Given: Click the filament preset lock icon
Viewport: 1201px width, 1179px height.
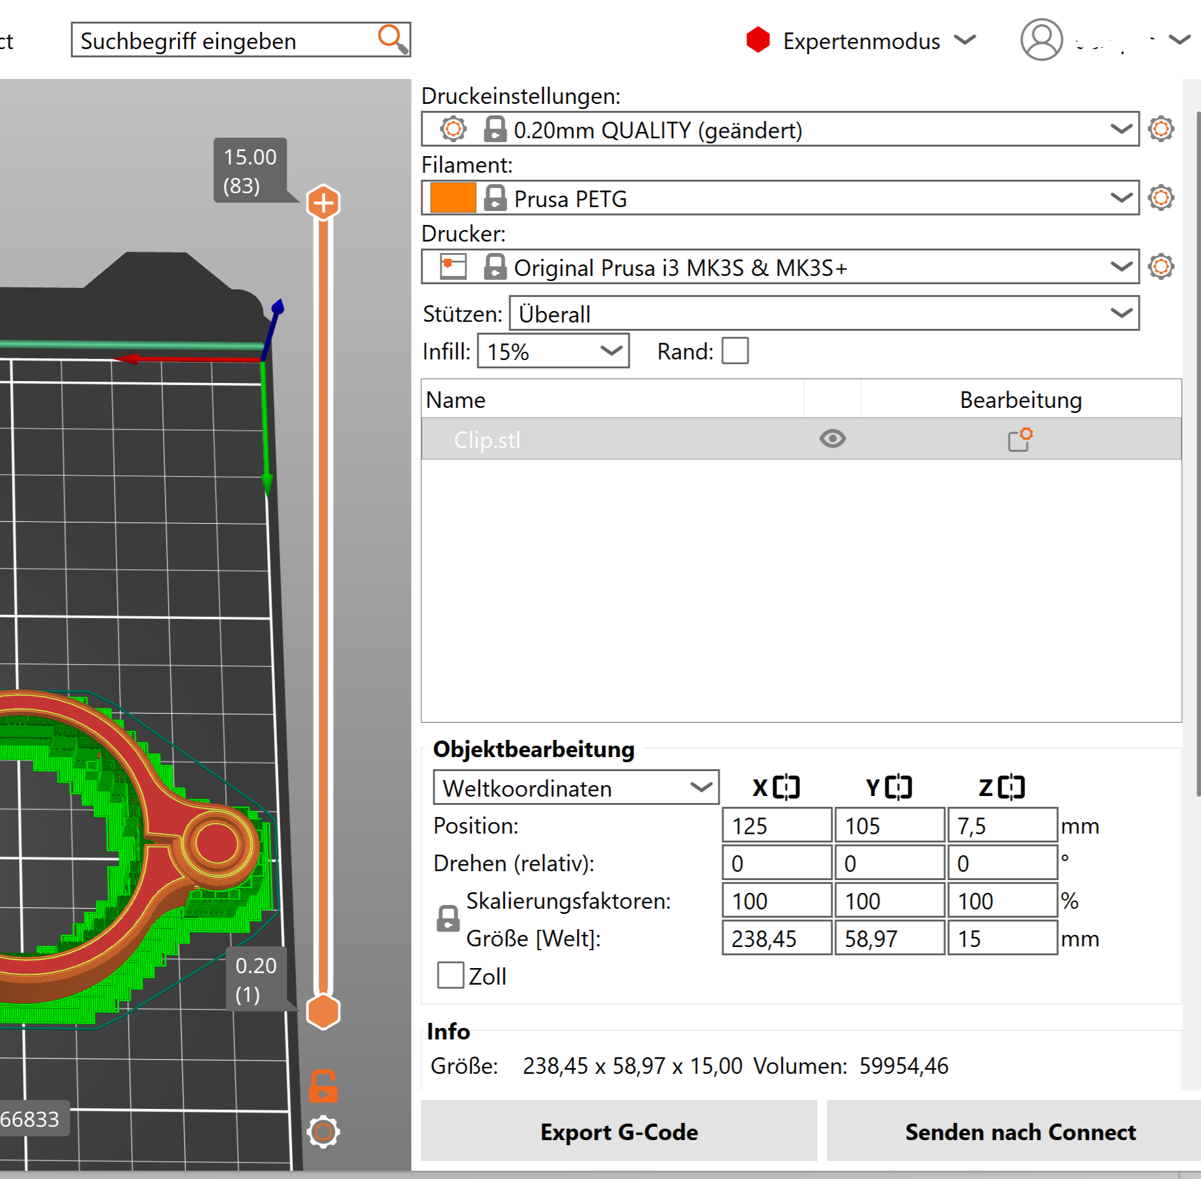Looking at the screenshot, I should click(495, 198).
